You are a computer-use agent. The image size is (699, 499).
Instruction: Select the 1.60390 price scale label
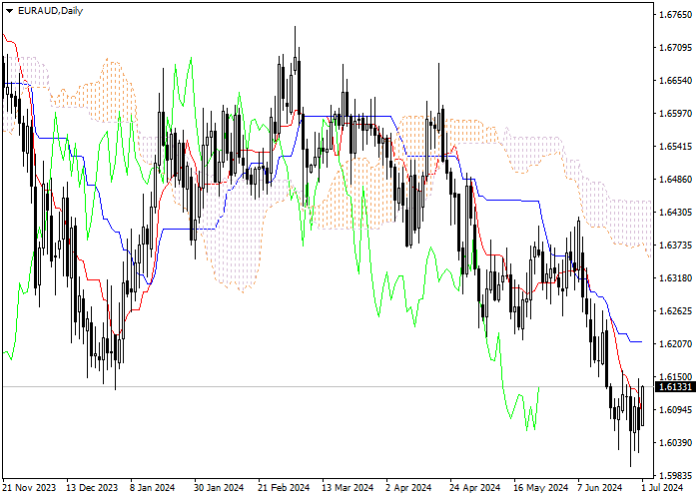click(675, 442)
